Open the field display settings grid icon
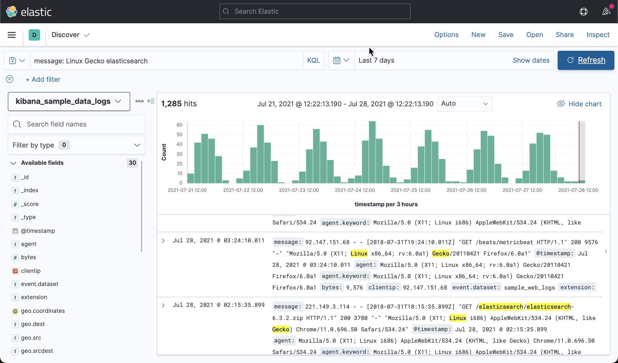Screen dimensions: 618x363 139,101
